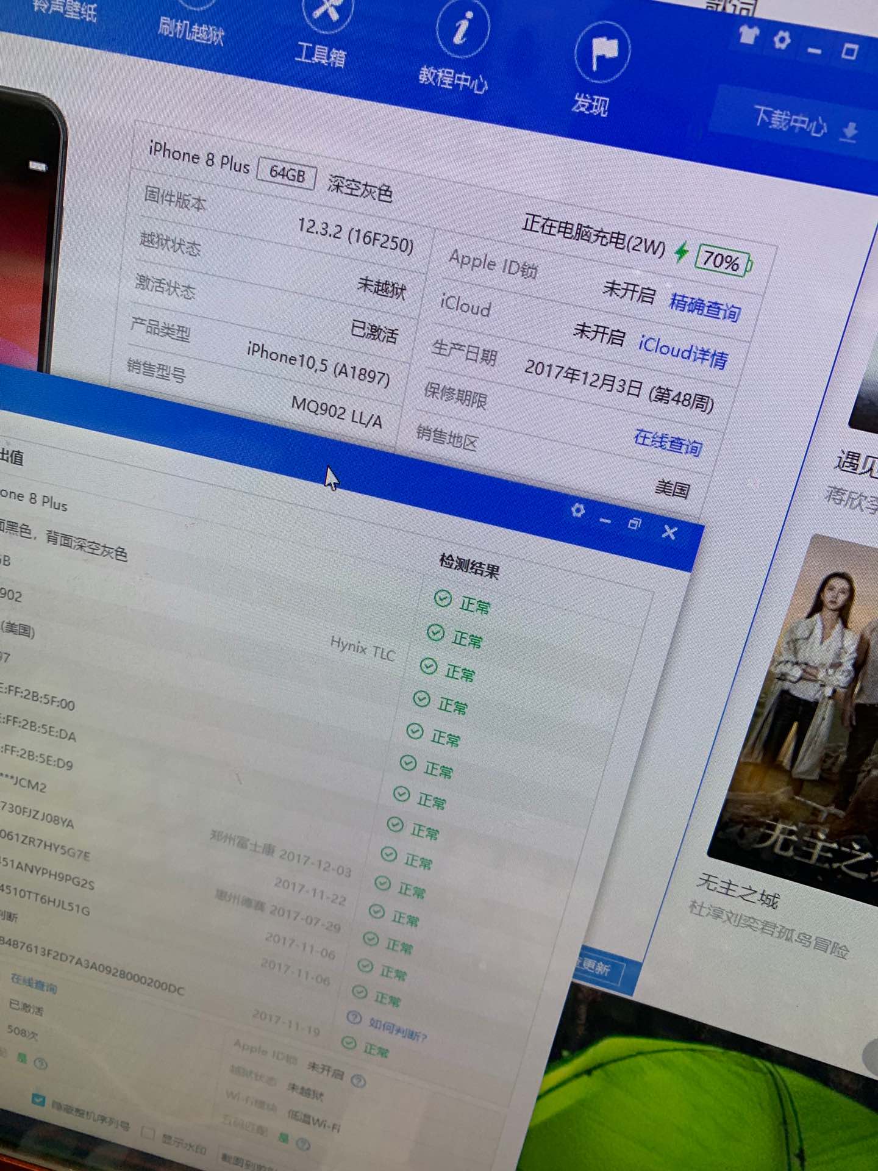Screen dimensions: 878x1171
Task: Close the report window with X
Action: (669, 532)
